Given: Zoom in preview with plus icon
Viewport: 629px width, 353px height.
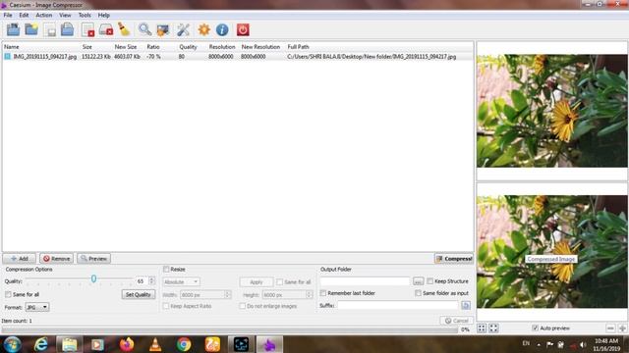Looking at the screenshot, I should (x=622, y=328).
